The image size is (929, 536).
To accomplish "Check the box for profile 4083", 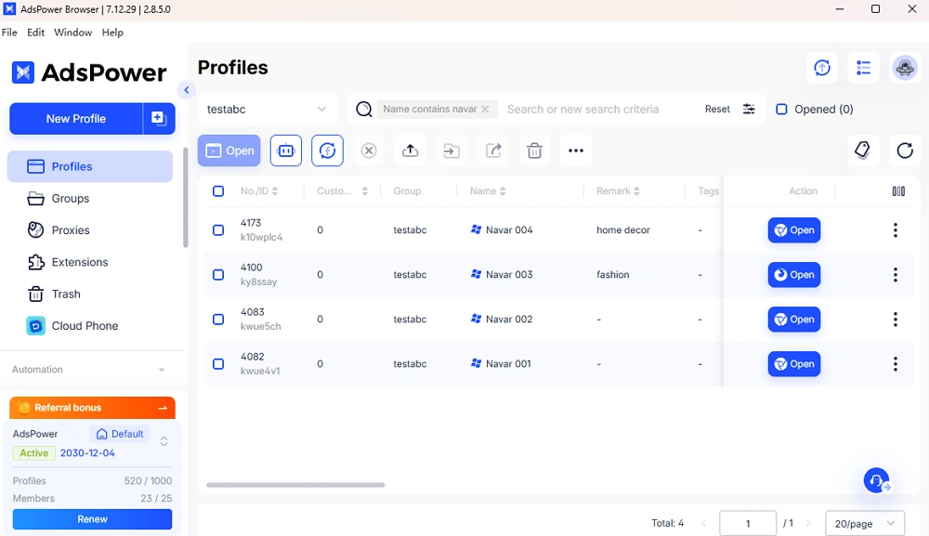I will 218,320.
